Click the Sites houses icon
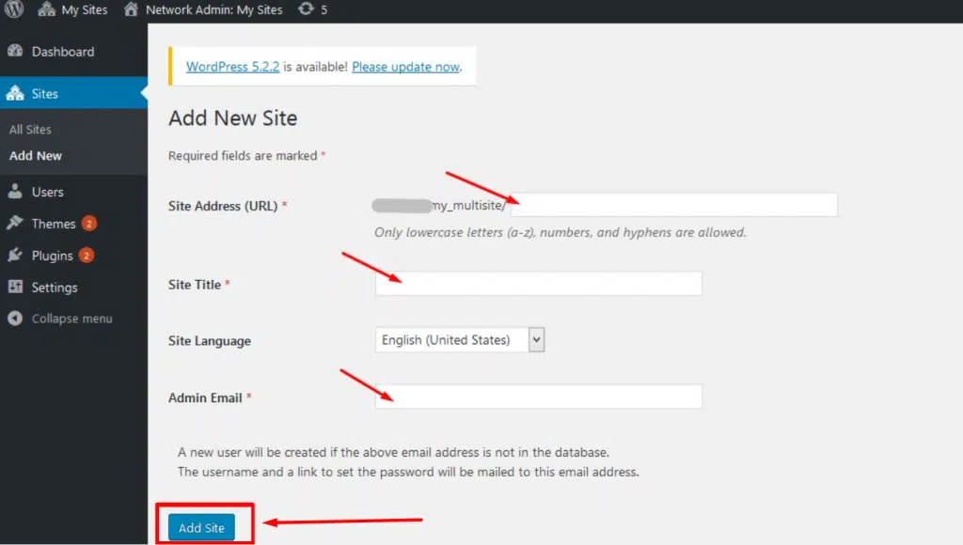The height and width of the screenshot is (545, 963). click(x=15, y=93)
